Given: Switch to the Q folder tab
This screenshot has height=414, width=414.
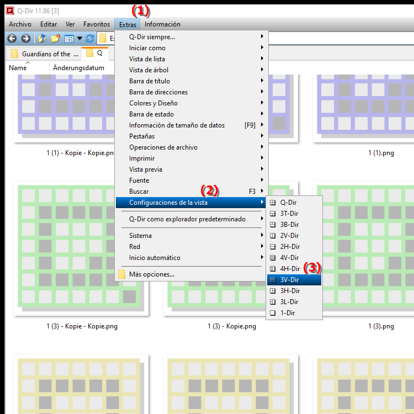Looking at the screenshot, I should (95, 53).
